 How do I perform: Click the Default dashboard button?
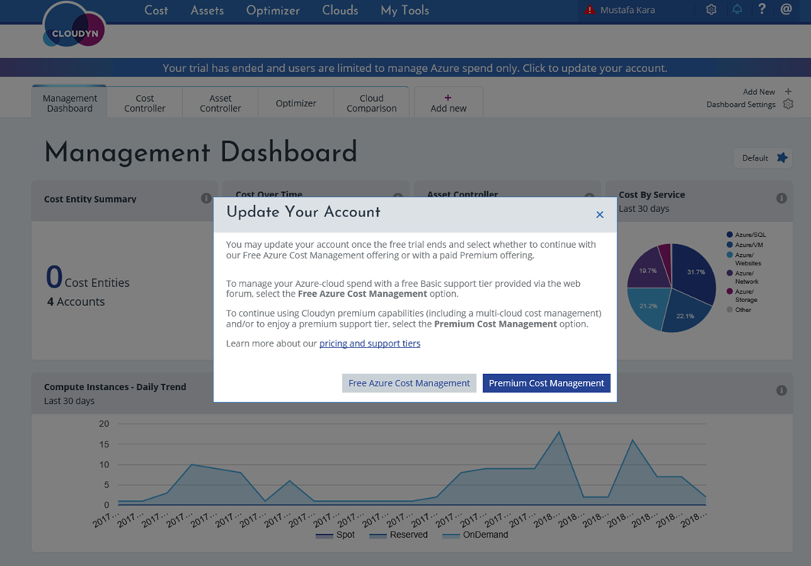tap(763, 158)
